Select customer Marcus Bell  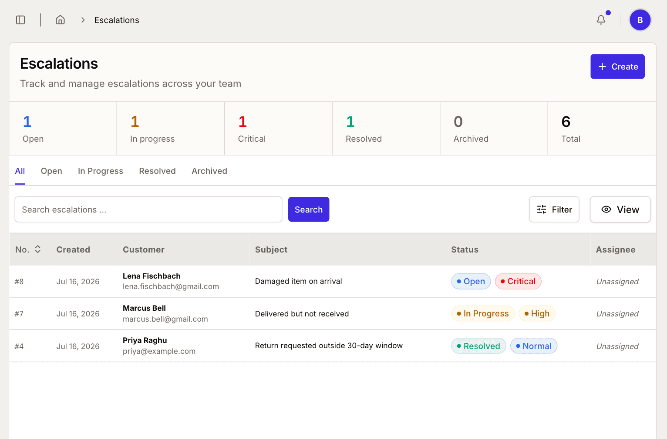[x=144, y=308]
